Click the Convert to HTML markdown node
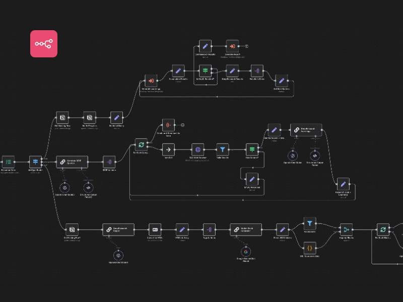The width and height of the screenshot is (403, 302). point(155,229)
